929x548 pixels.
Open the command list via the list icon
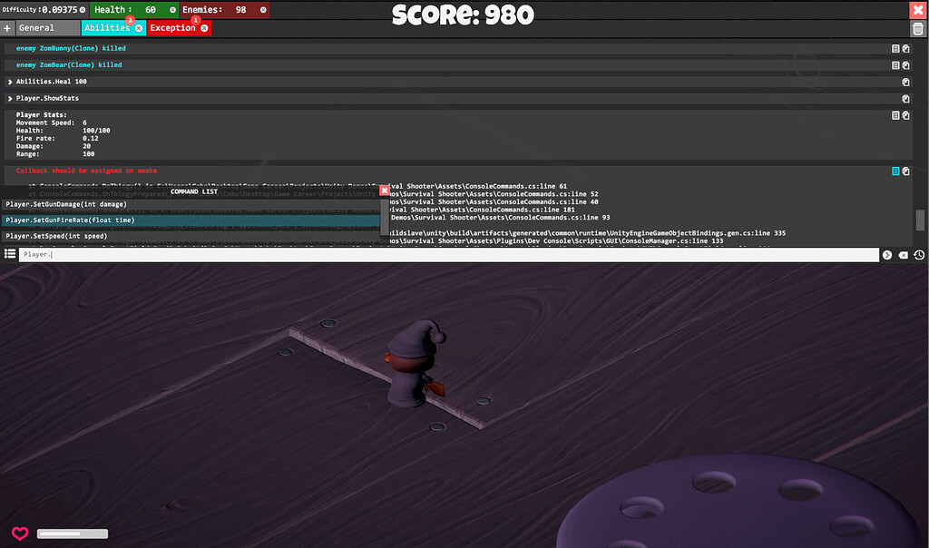(9, 254)
